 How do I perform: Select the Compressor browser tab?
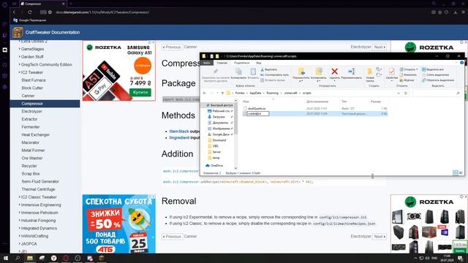43,4
